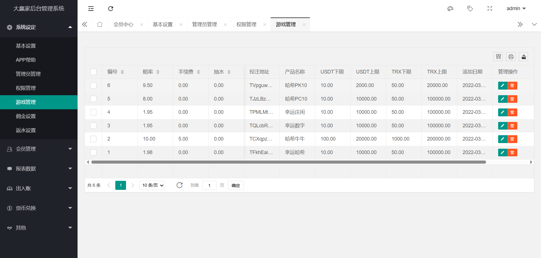Go to the home tab icon
Image resolution: width=541 pixels, height=258 pixels.
point(100,25)
